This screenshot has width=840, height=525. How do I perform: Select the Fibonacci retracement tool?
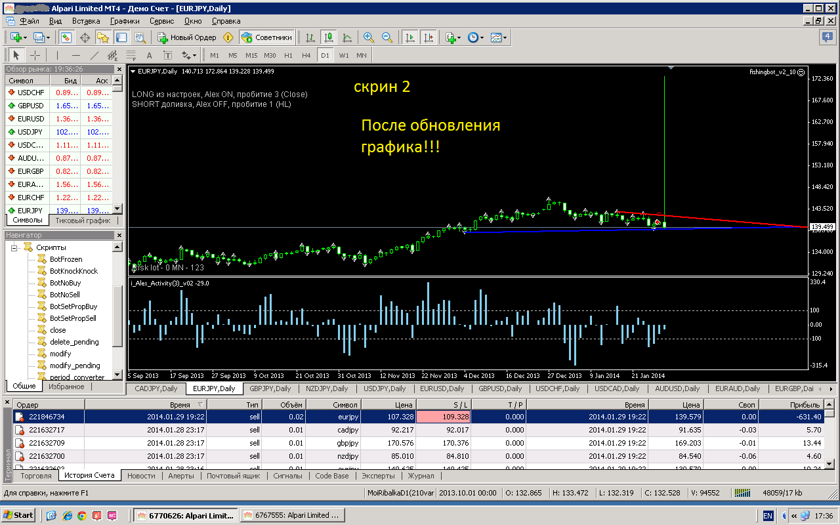coord(131,55)
